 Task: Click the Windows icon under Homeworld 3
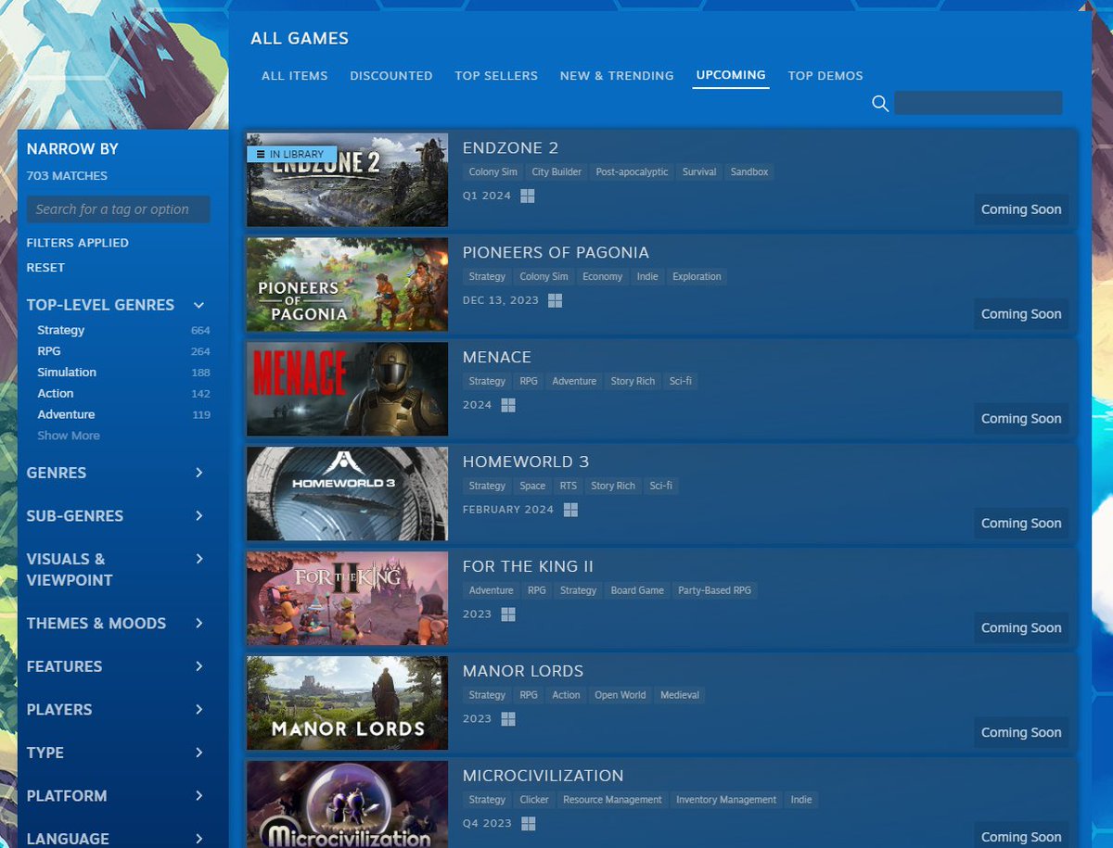569,509
